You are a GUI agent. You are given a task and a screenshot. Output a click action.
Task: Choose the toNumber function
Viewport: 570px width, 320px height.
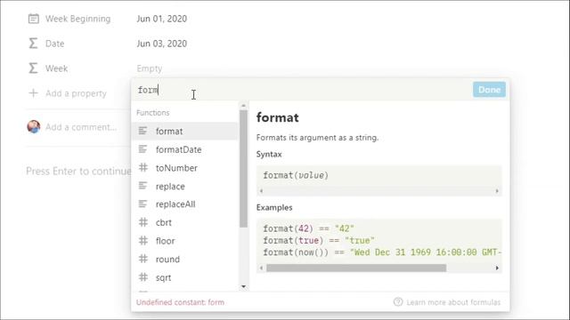point(185,168)
